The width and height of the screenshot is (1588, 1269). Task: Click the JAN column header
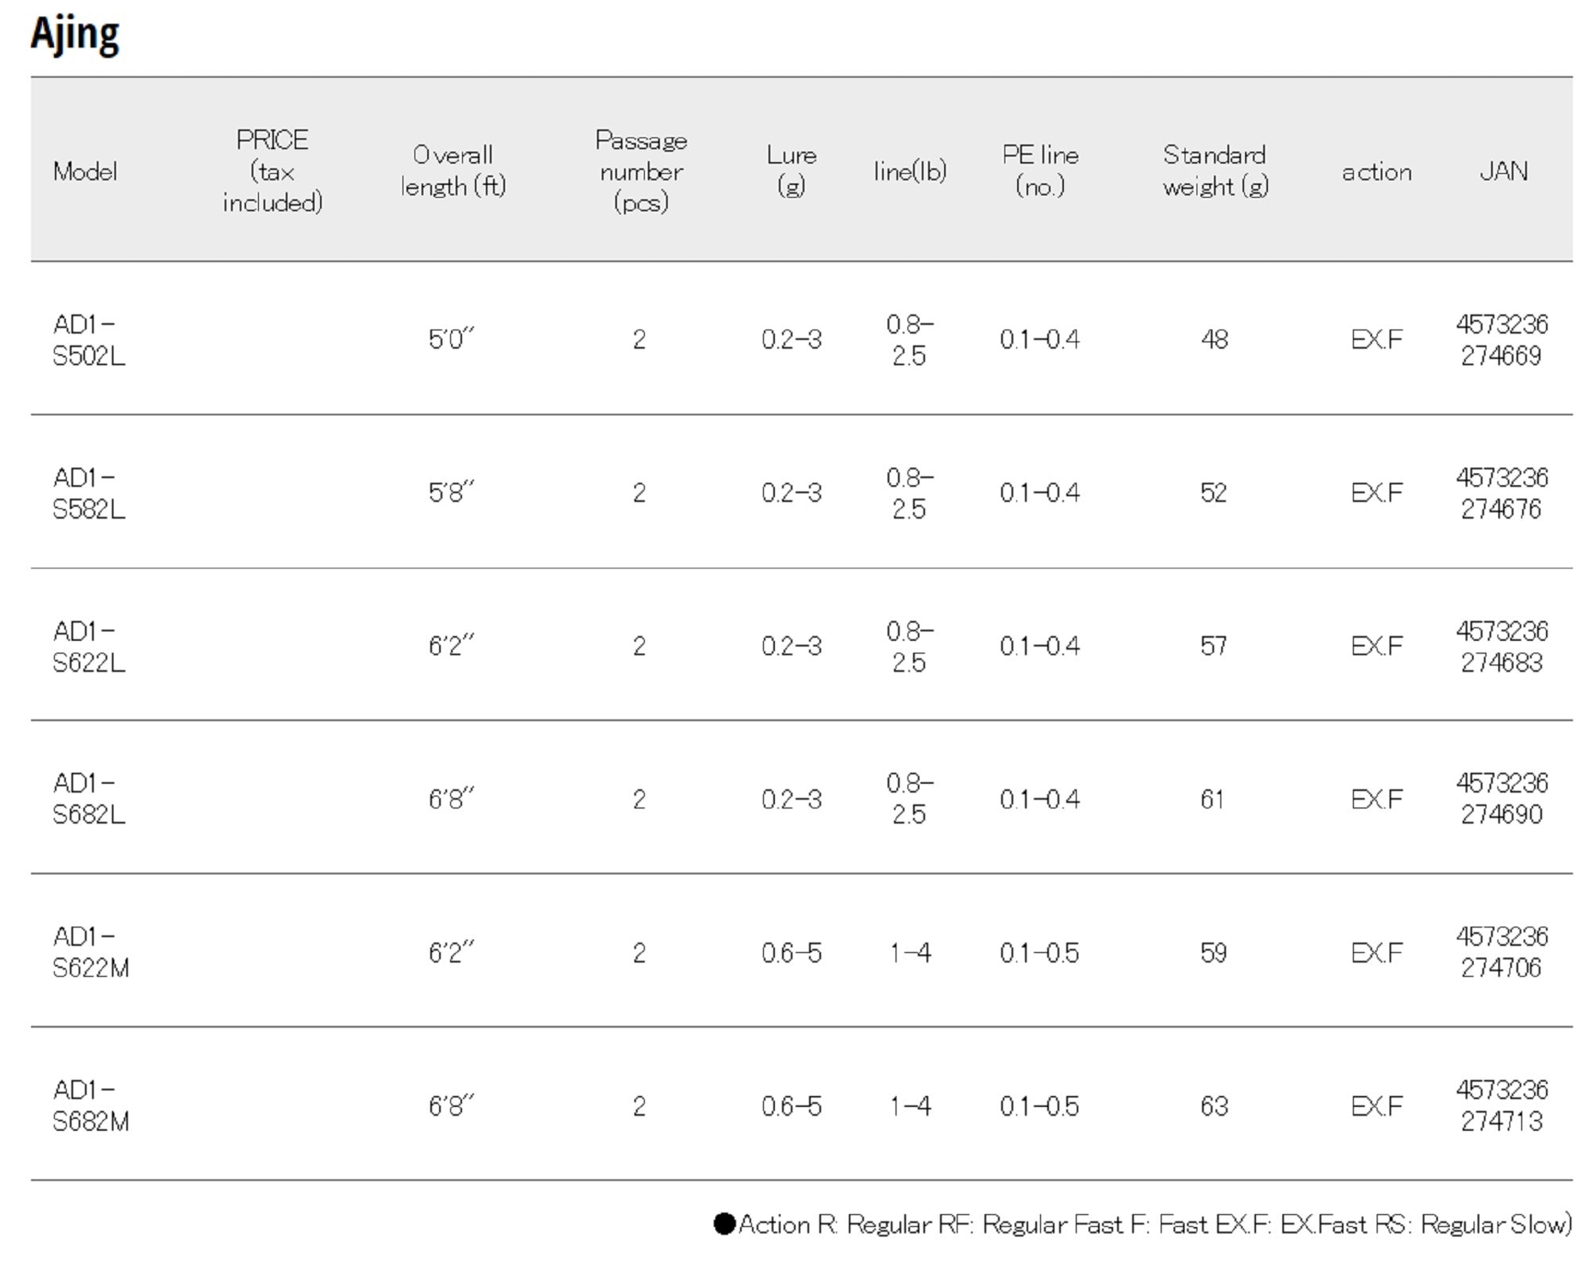pyautogui.click(x=1503, y=171)
